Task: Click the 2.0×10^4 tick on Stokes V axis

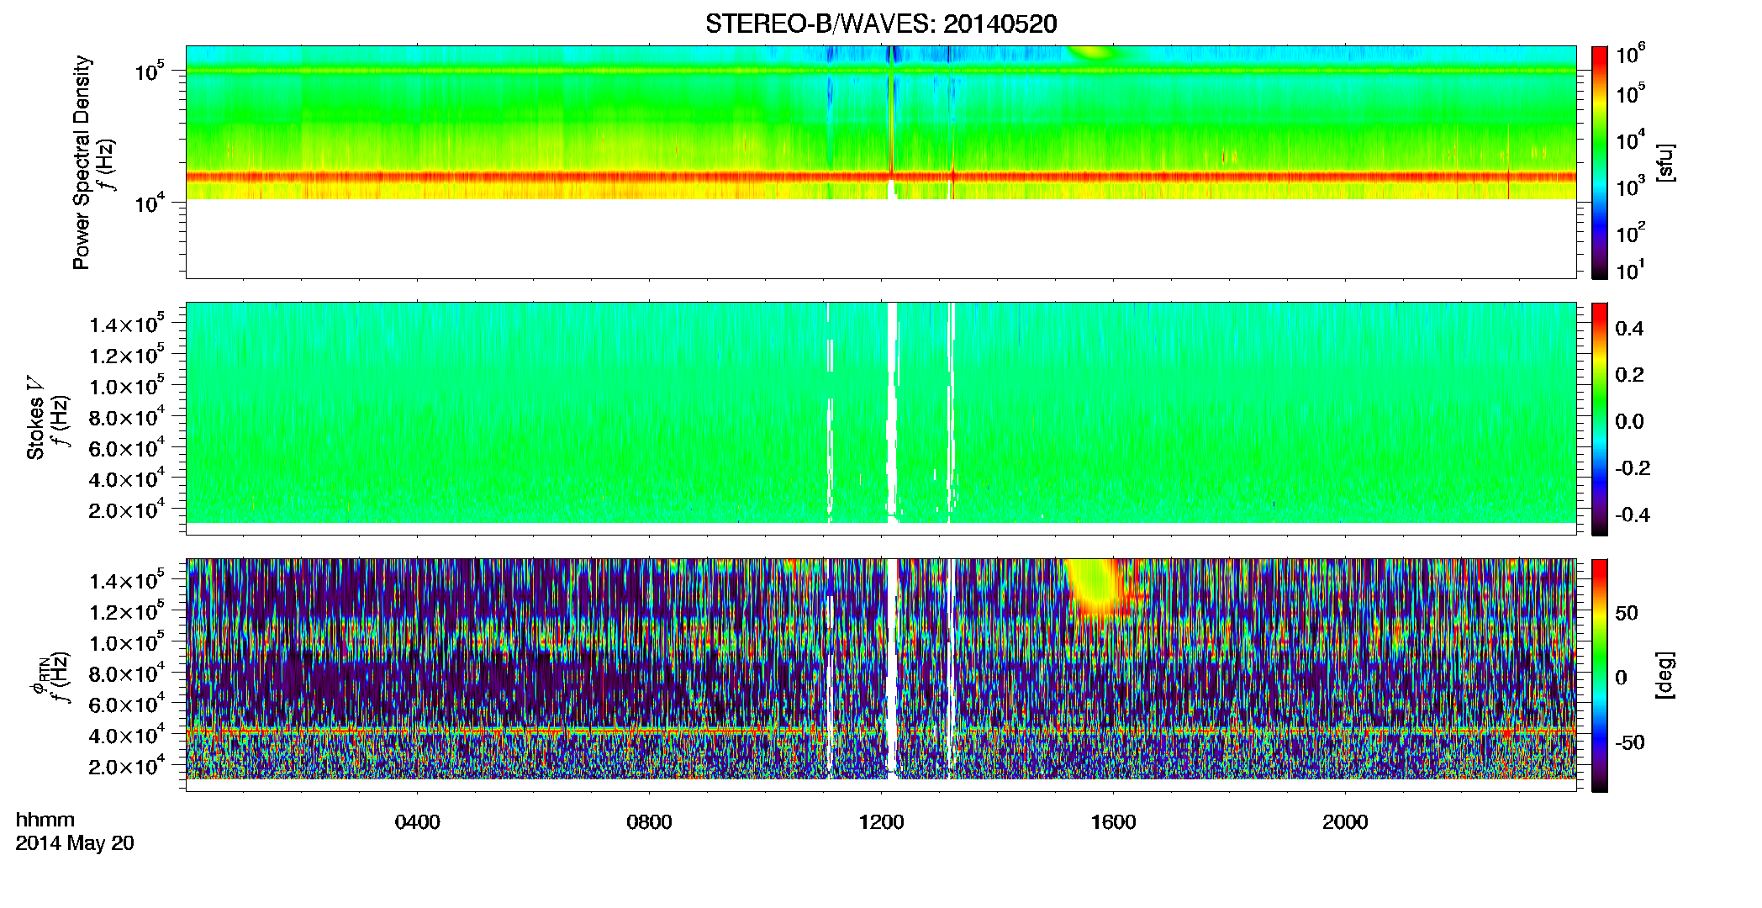Action: pyautogui.click(x=127, y=509)
